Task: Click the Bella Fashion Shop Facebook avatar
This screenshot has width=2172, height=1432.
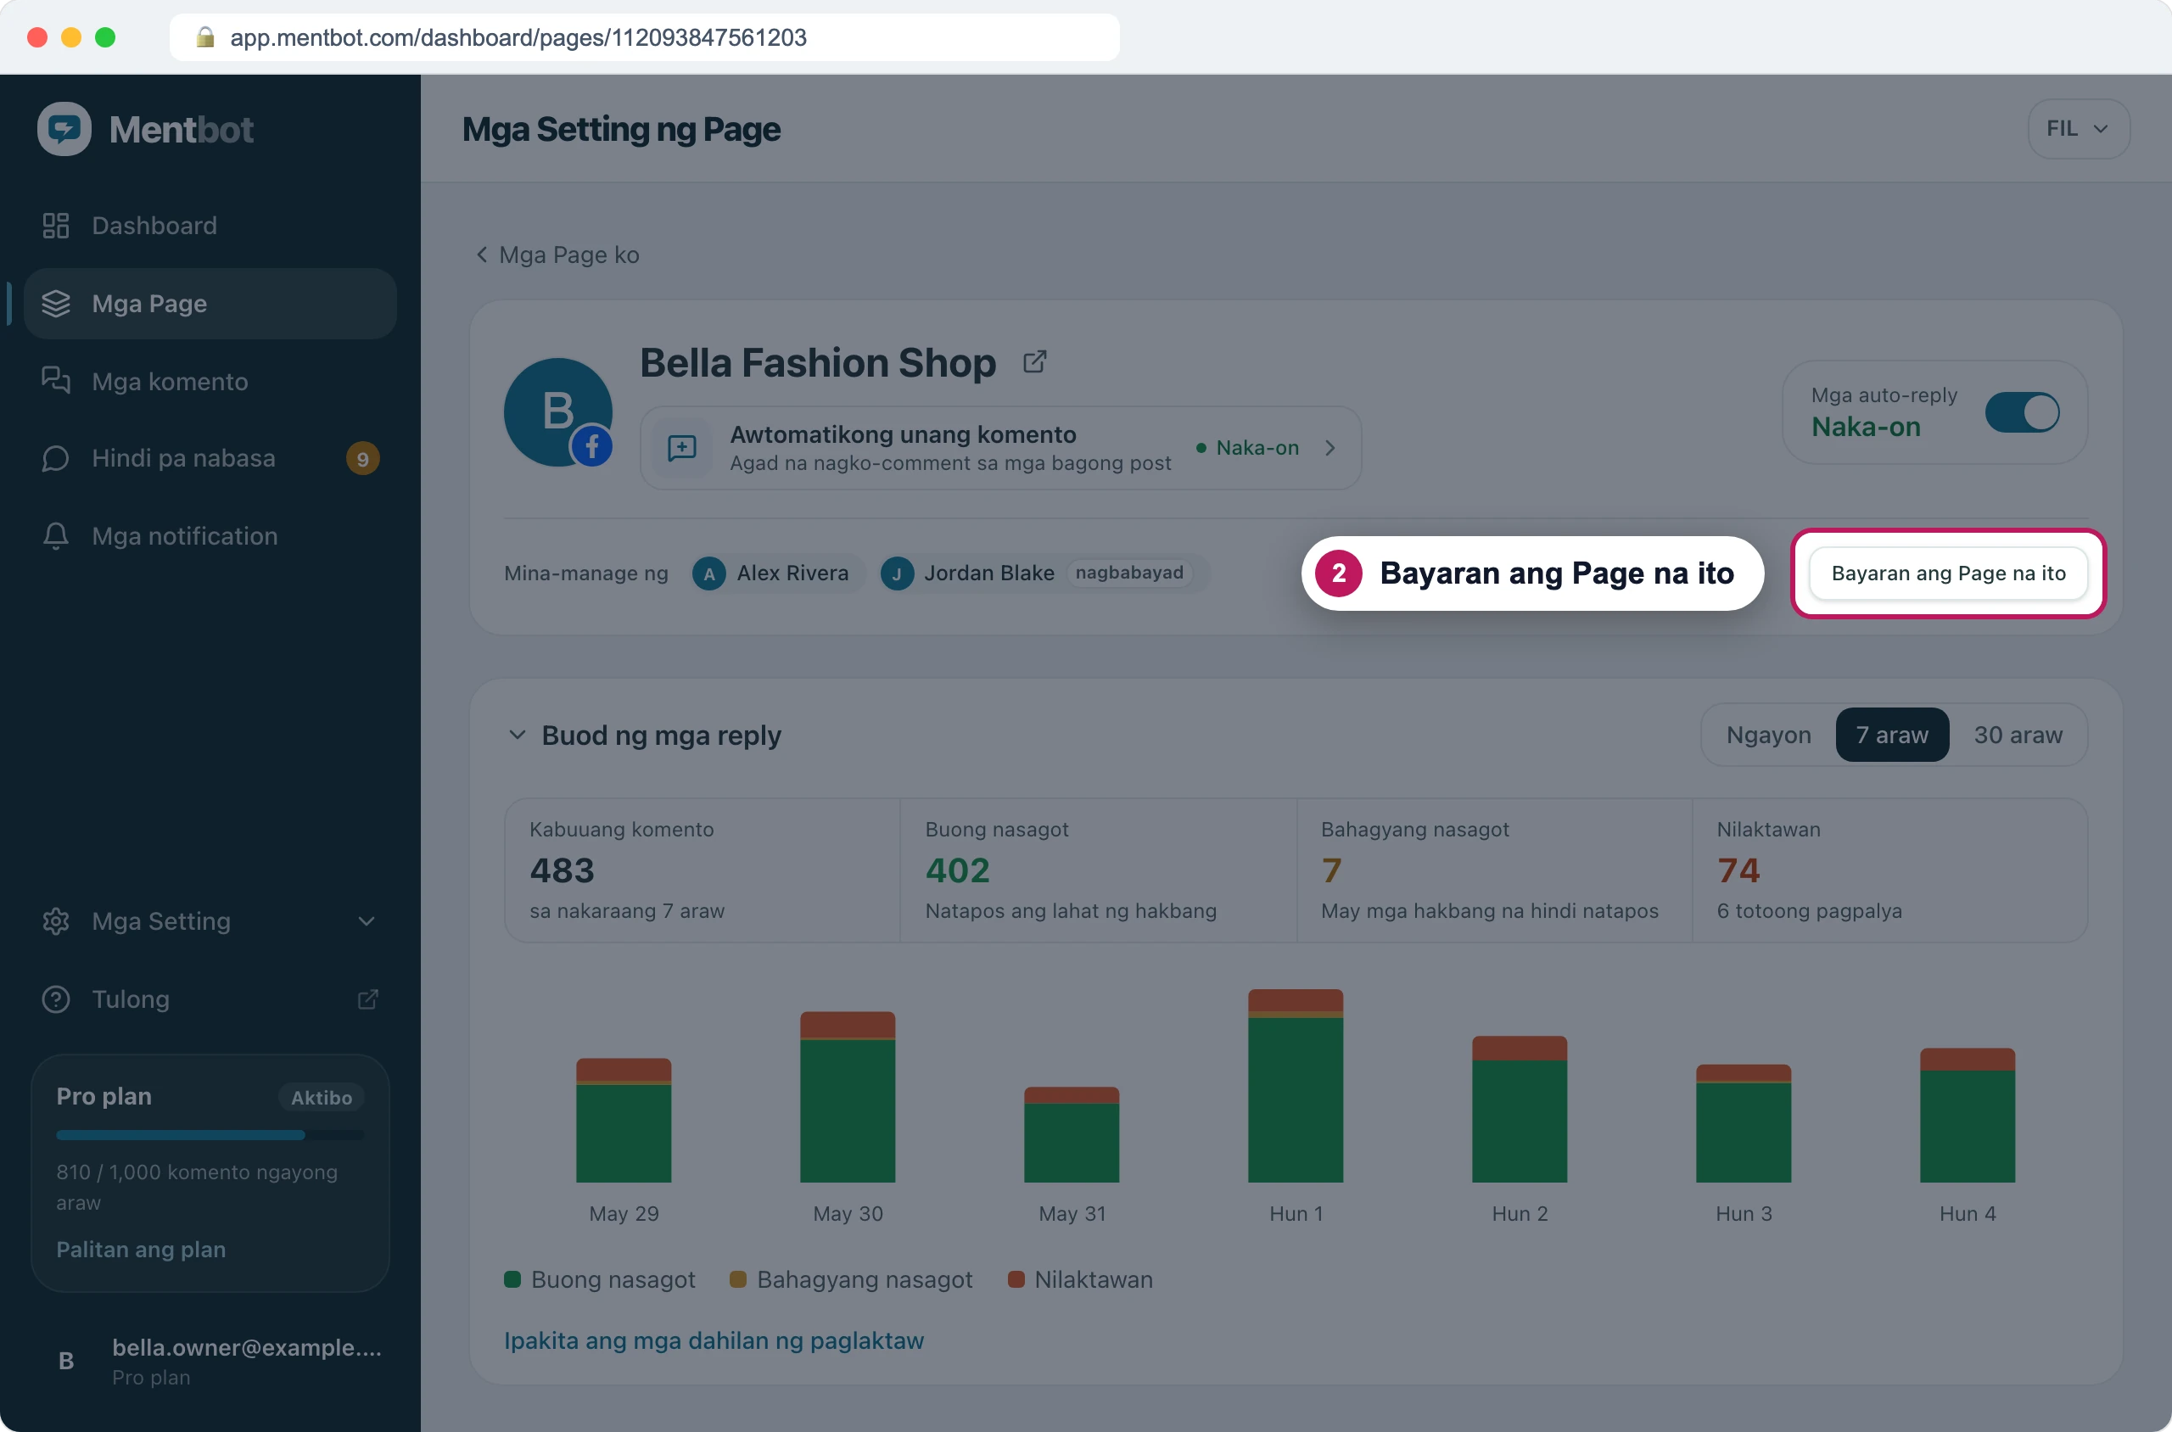Action: click(x=558, y=412)
